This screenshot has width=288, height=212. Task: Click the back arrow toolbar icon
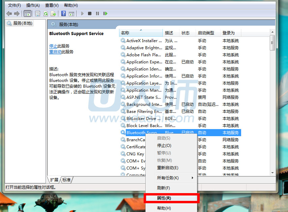tap(9, 13)
